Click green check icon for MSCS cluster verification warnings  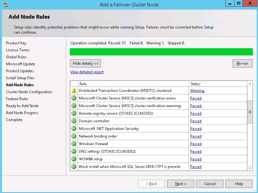(x=74, y=106)
